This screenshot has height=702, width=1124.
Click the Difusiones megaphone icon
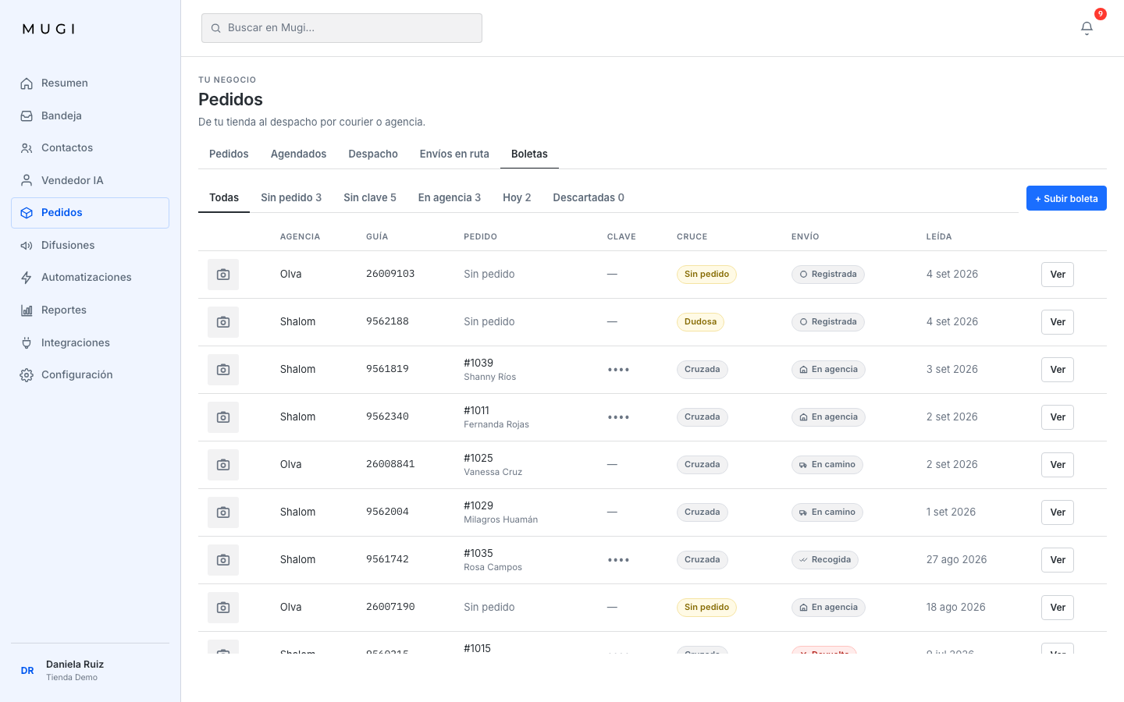[27, 245]
